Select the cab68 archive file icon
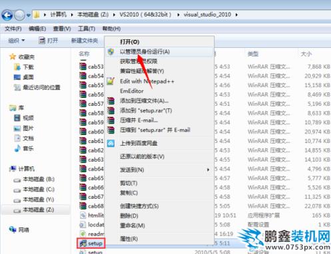 pyautogui.click(x=83, y=206)
